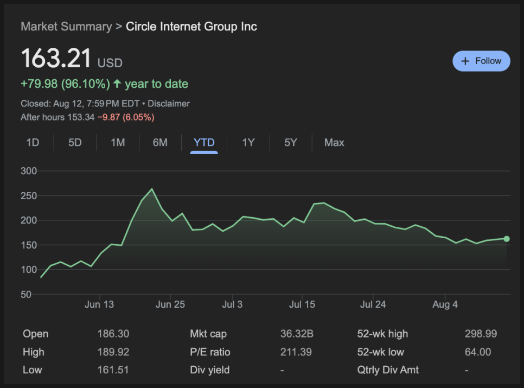Click the Div yield label

tap(210, 370)
